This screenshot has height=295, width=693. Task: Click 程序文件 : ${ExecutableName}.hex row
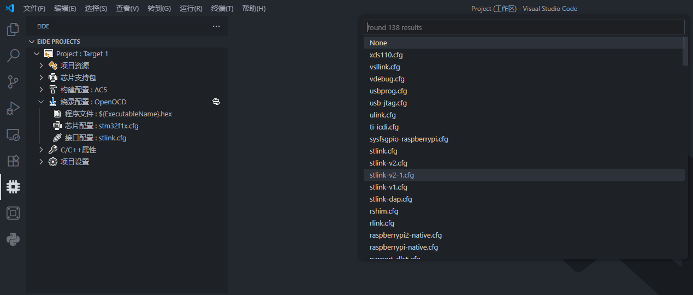tap(127, 114)
